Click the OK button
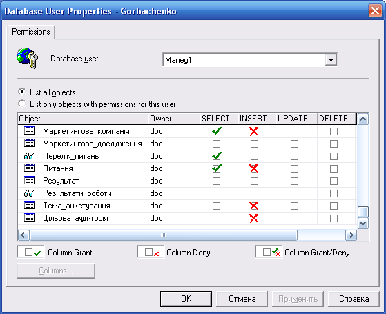 [186, 299]
